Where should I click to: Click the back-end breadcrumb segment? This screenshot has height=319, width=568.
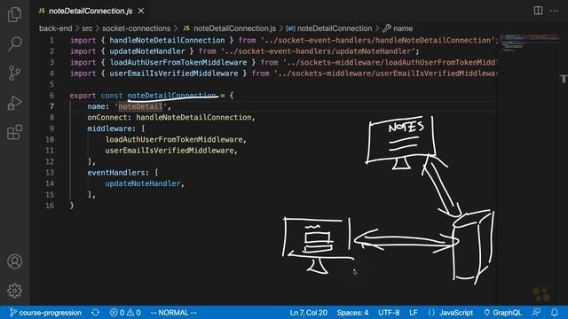[x=55, y=28]
